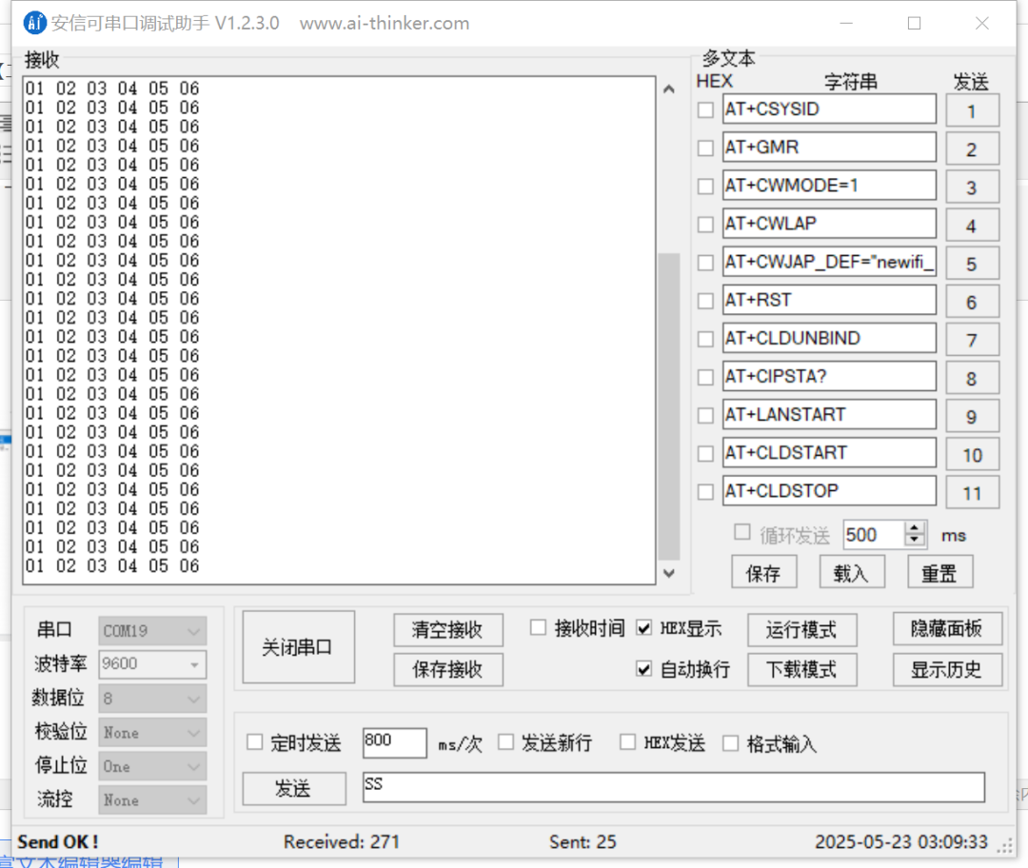The width and height of the screenshot is (1028, 868).
Task: Click the AT+CWJAP_DEF command field
Action: (829, 263)
